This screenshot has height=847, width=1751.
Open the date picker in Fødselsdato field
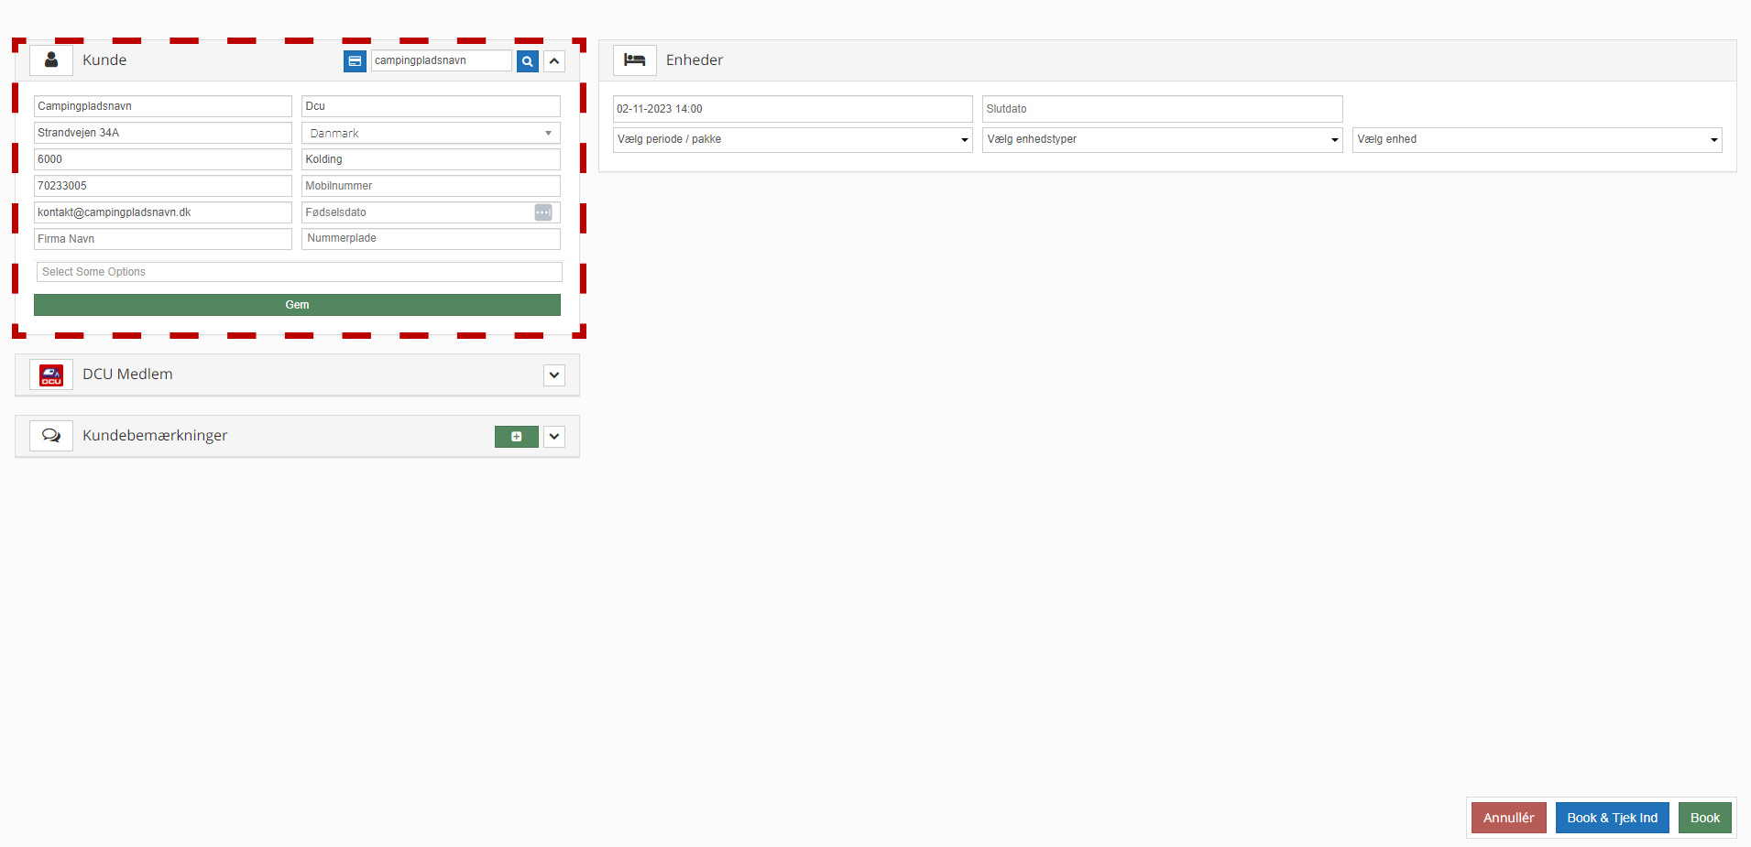[542, 212]
